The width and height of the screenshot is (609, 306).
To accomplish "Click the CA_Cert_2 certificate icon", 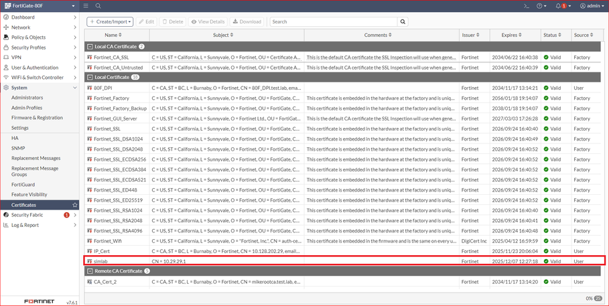I will tap(90, 282).
